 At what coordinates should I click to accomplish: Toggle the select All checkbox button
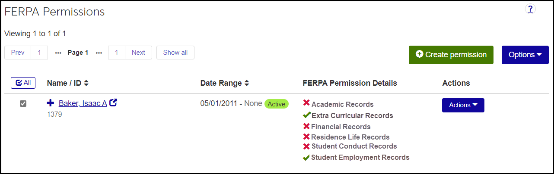[x=23, y=83]
